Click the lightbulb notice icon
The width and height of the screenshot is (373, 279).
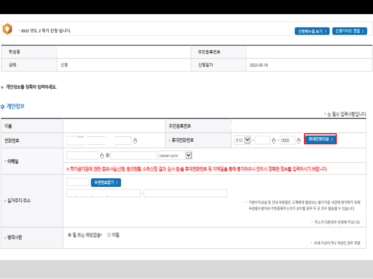click(8, 29)
